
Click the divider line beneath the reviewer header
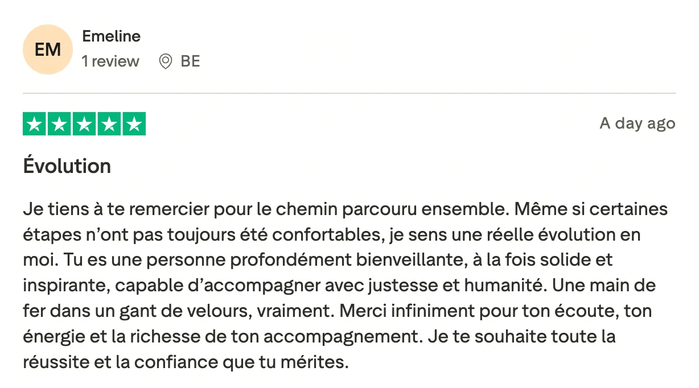pyautogui.click(x=349, y=93)
